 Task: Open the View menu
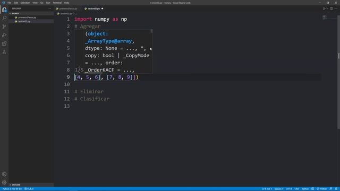pyautogui.click(x=35, y=3)
